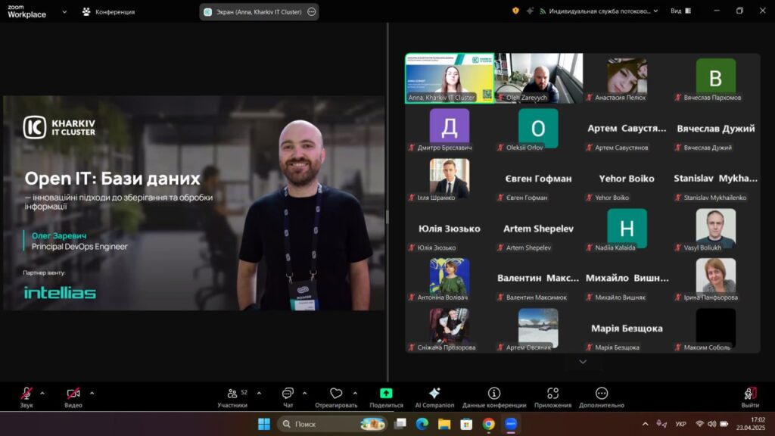This screenshot has width=775, height=436.
Task: Click the orange encryption shield icon
Action: pos(515,11)
